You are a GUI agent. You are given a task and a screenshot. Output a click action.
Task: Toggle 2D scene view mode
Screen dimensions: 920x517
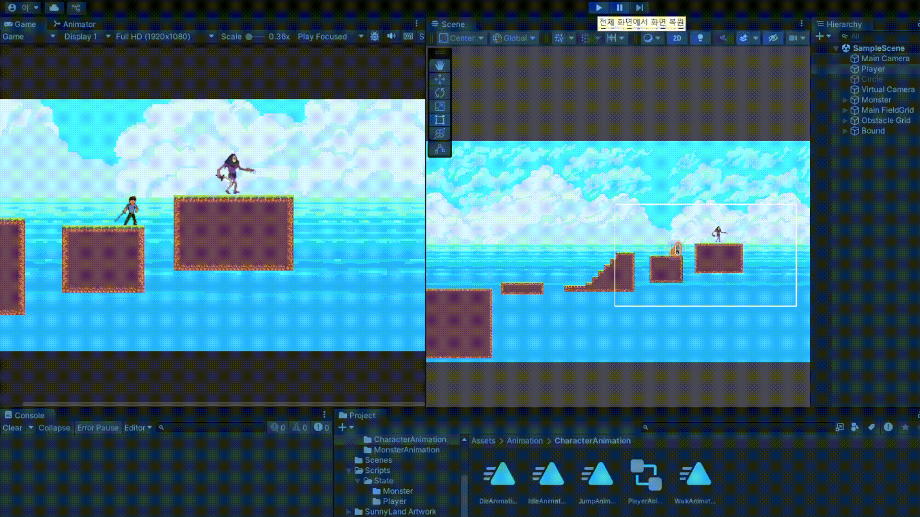click(677, 38)
